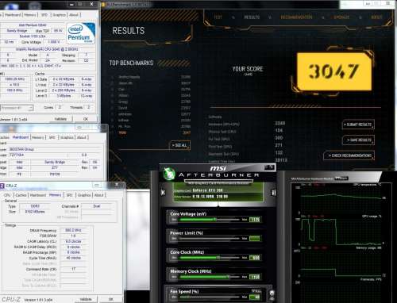Switch to the SPD tab in the bottom CPU-Z window
Viewport: 397px width, 303px height.
pyautogui.click(x=69, y=195)
